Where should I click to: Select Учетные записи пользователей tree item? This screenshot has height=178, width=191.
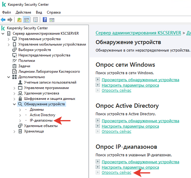click(50, 82)
